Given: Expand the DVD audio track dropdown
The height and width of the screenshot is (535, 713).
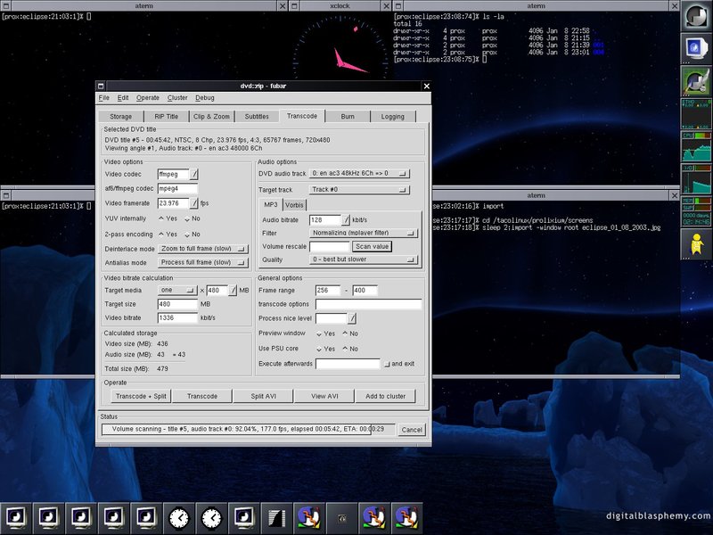Looking at the screenshot, I should tap(359, 173).
